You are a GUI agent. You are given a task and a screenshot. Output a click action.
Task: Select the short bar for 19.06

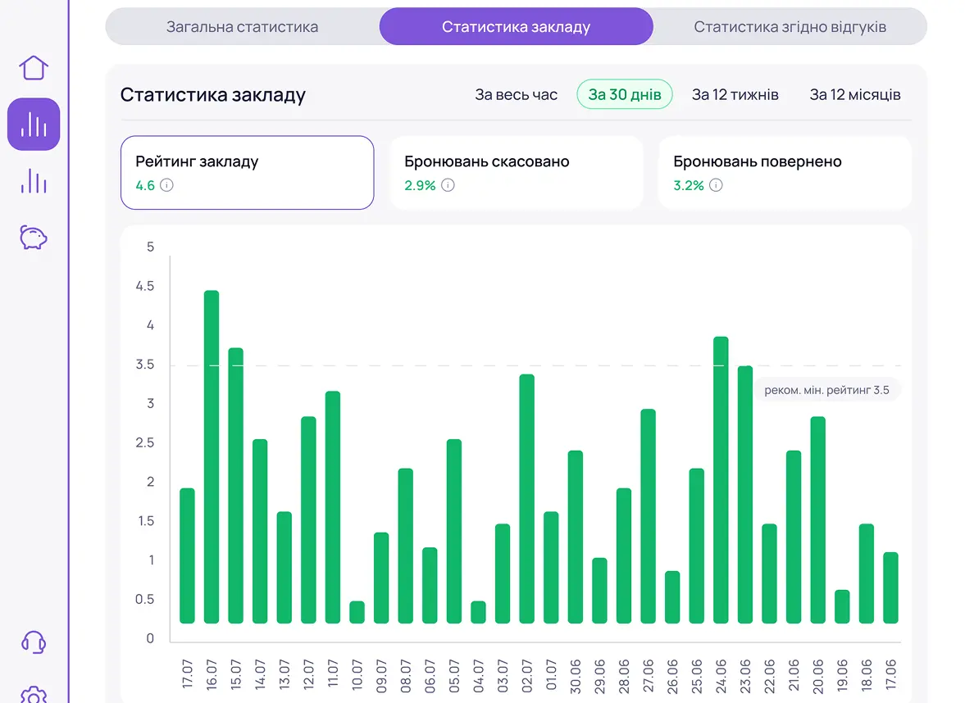tap(842, 606)
